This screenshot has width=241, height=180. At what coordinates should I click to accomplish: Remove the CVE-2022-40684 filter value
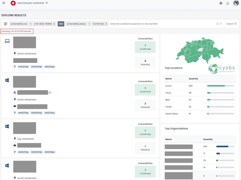tap(54, 24)
